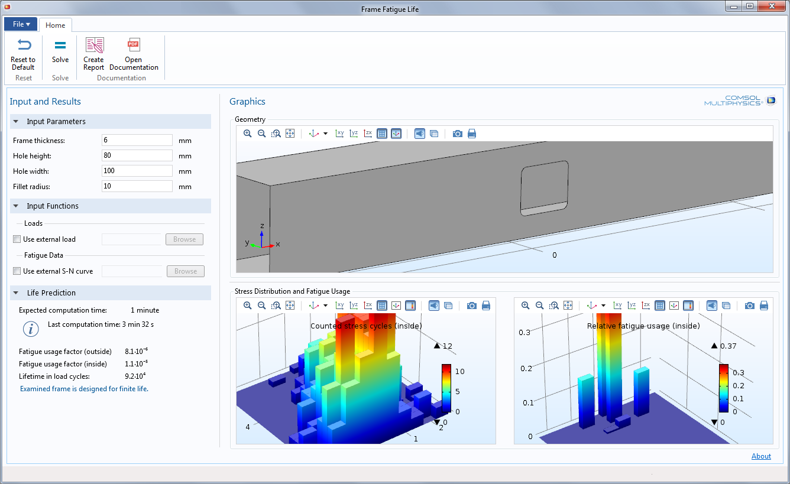Select Zoom Box on Relative fatigue usage plot
Image resolution: width=790 pixels, height=484 pixels.
click(554, 306)
